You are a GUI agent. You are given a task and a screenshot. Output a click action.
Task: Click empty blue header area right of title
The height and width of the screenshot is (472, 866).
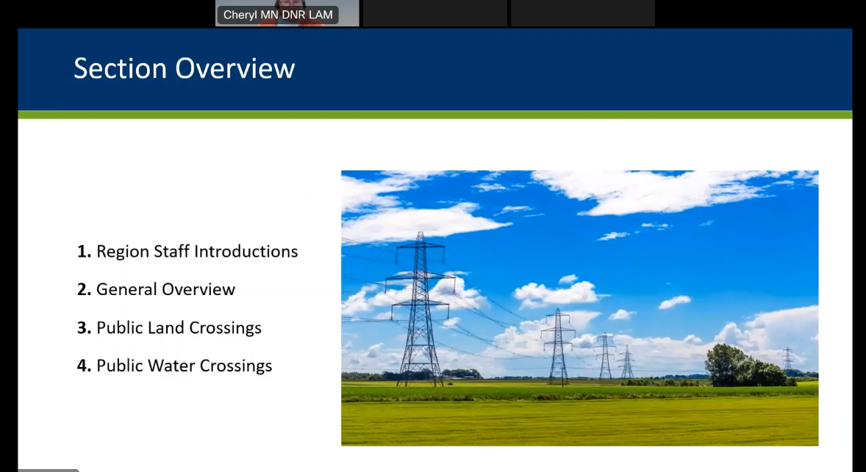click(x=573, y=68)
